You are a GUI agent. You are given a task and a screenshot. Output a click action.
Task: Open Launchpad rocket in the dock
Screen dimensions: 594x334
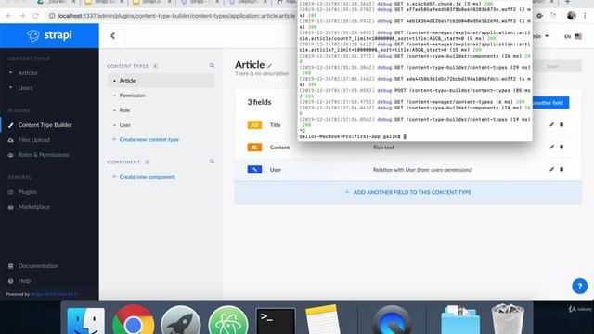click(181, 321)
